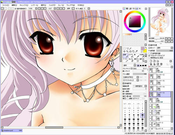
Task: Create a new layer with page icon
Action: (x=151, y=61)
